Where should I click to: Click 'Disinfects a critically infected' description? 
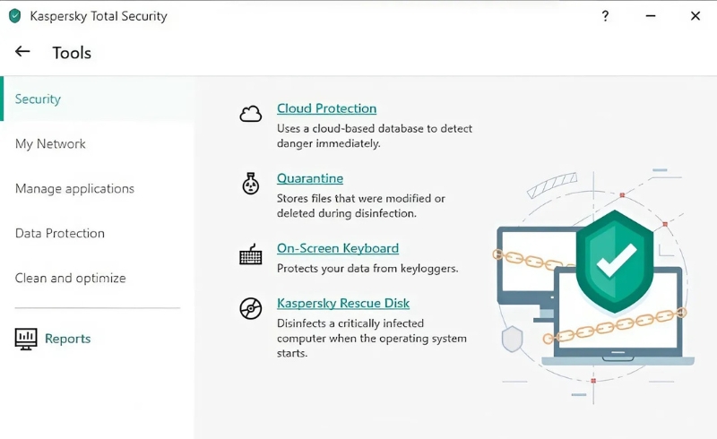click(x=372, y=338)
